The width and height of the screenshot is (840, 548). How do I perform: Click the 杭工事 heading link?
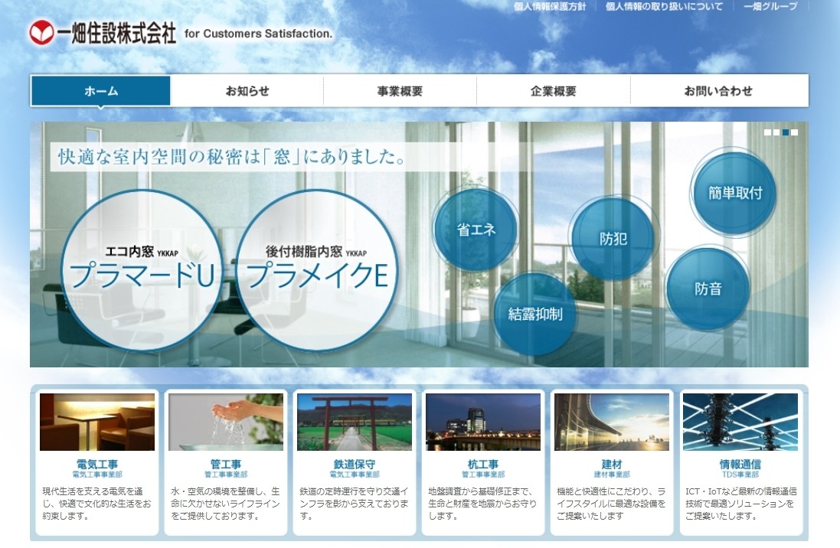(x=483, y=464)
